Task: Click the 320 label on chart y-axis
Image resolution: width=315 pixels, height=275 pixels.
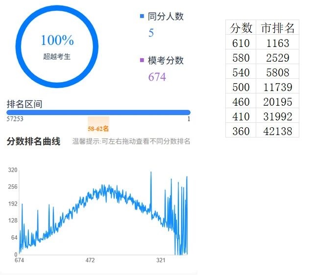Action: [12, 170]
